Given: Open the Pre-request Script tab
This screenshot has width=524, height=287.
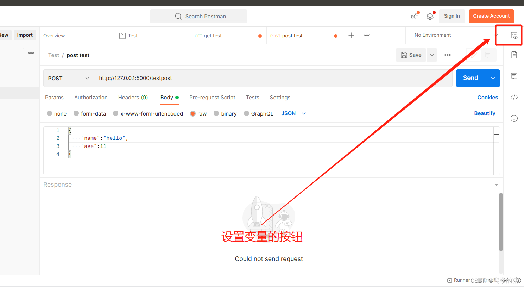Looking at the screenshot, I should tap(212, 98).
